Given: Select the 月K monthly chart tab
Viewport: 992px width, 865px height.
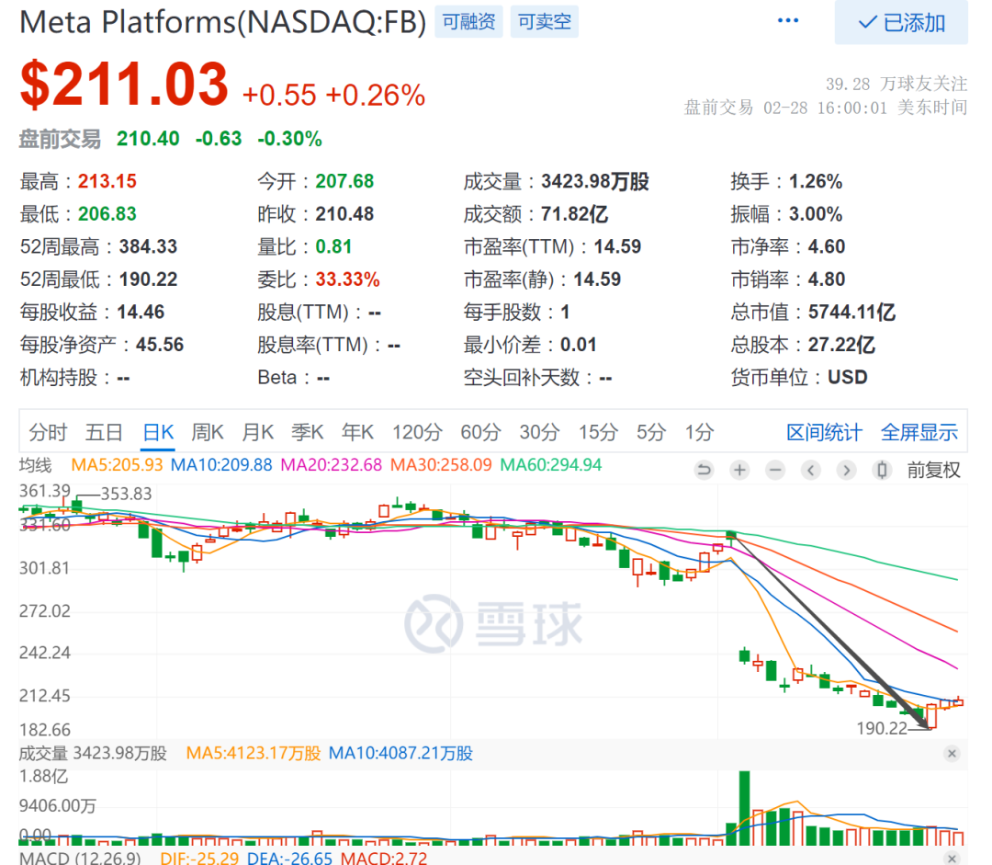Looking at the screenshot, I should click(x=257, y=433).
